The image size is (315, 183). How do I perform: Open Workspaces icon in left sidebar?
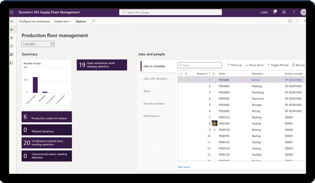[x=12, y=54]
